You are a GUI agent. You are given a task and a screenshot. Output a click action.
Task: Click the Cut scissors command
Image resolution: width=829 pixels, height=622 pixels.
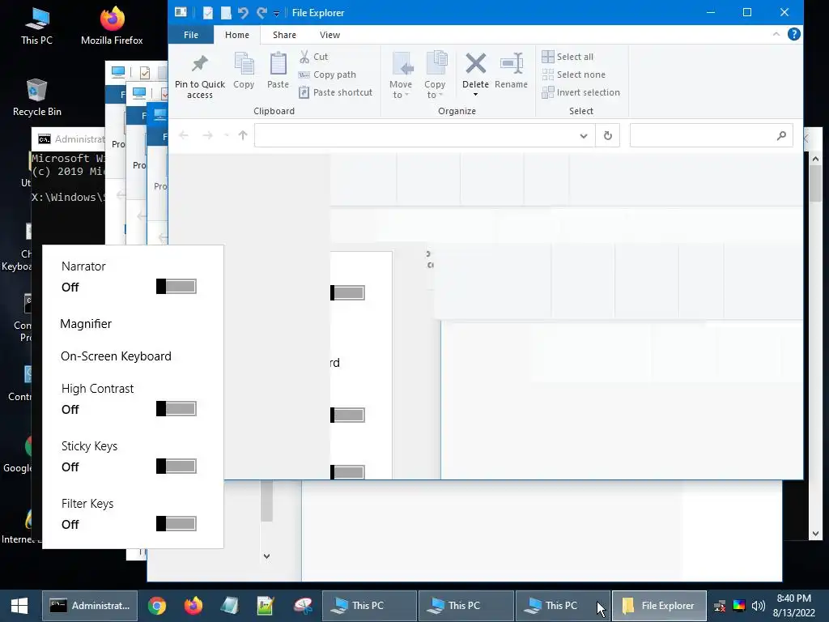tap(313, 57)
